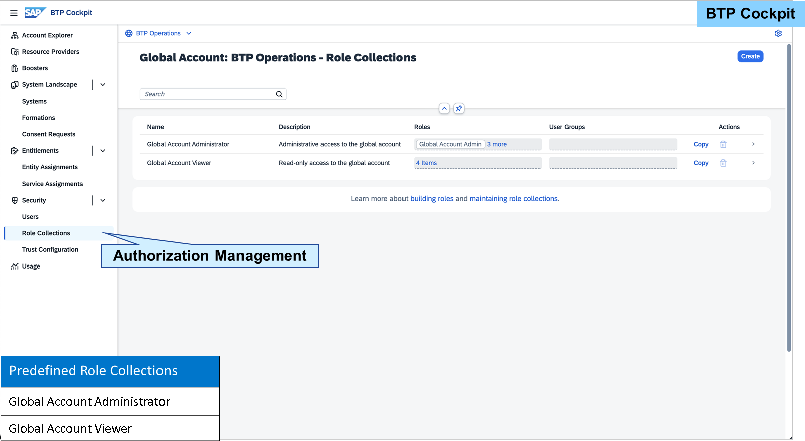805x441 pixels.
Task: Click the Security shield icon
Action: click(15, 200)
